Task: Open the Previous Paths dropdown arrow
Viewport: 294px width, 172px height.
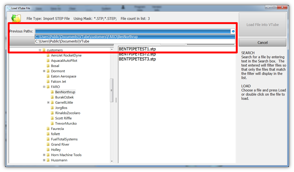Action: 233,31
